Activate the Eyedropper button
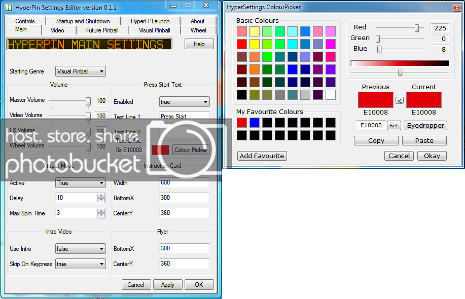 coord(425,125)
